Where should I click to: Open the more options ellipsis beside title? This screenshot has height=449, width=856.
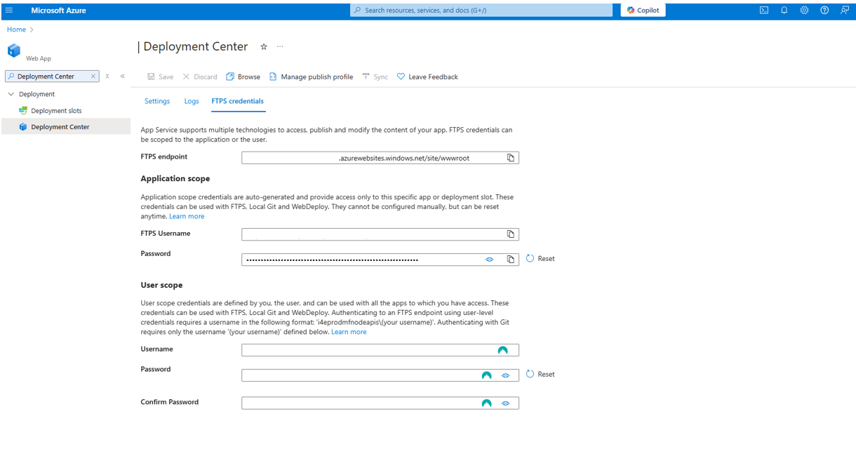(x=280, y=46)
